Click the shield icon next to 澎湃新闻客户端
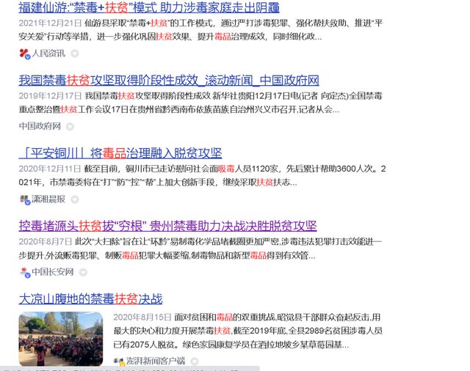Viewport: 470px width, 371px height. pyautogui.click(x=194, y=361)
